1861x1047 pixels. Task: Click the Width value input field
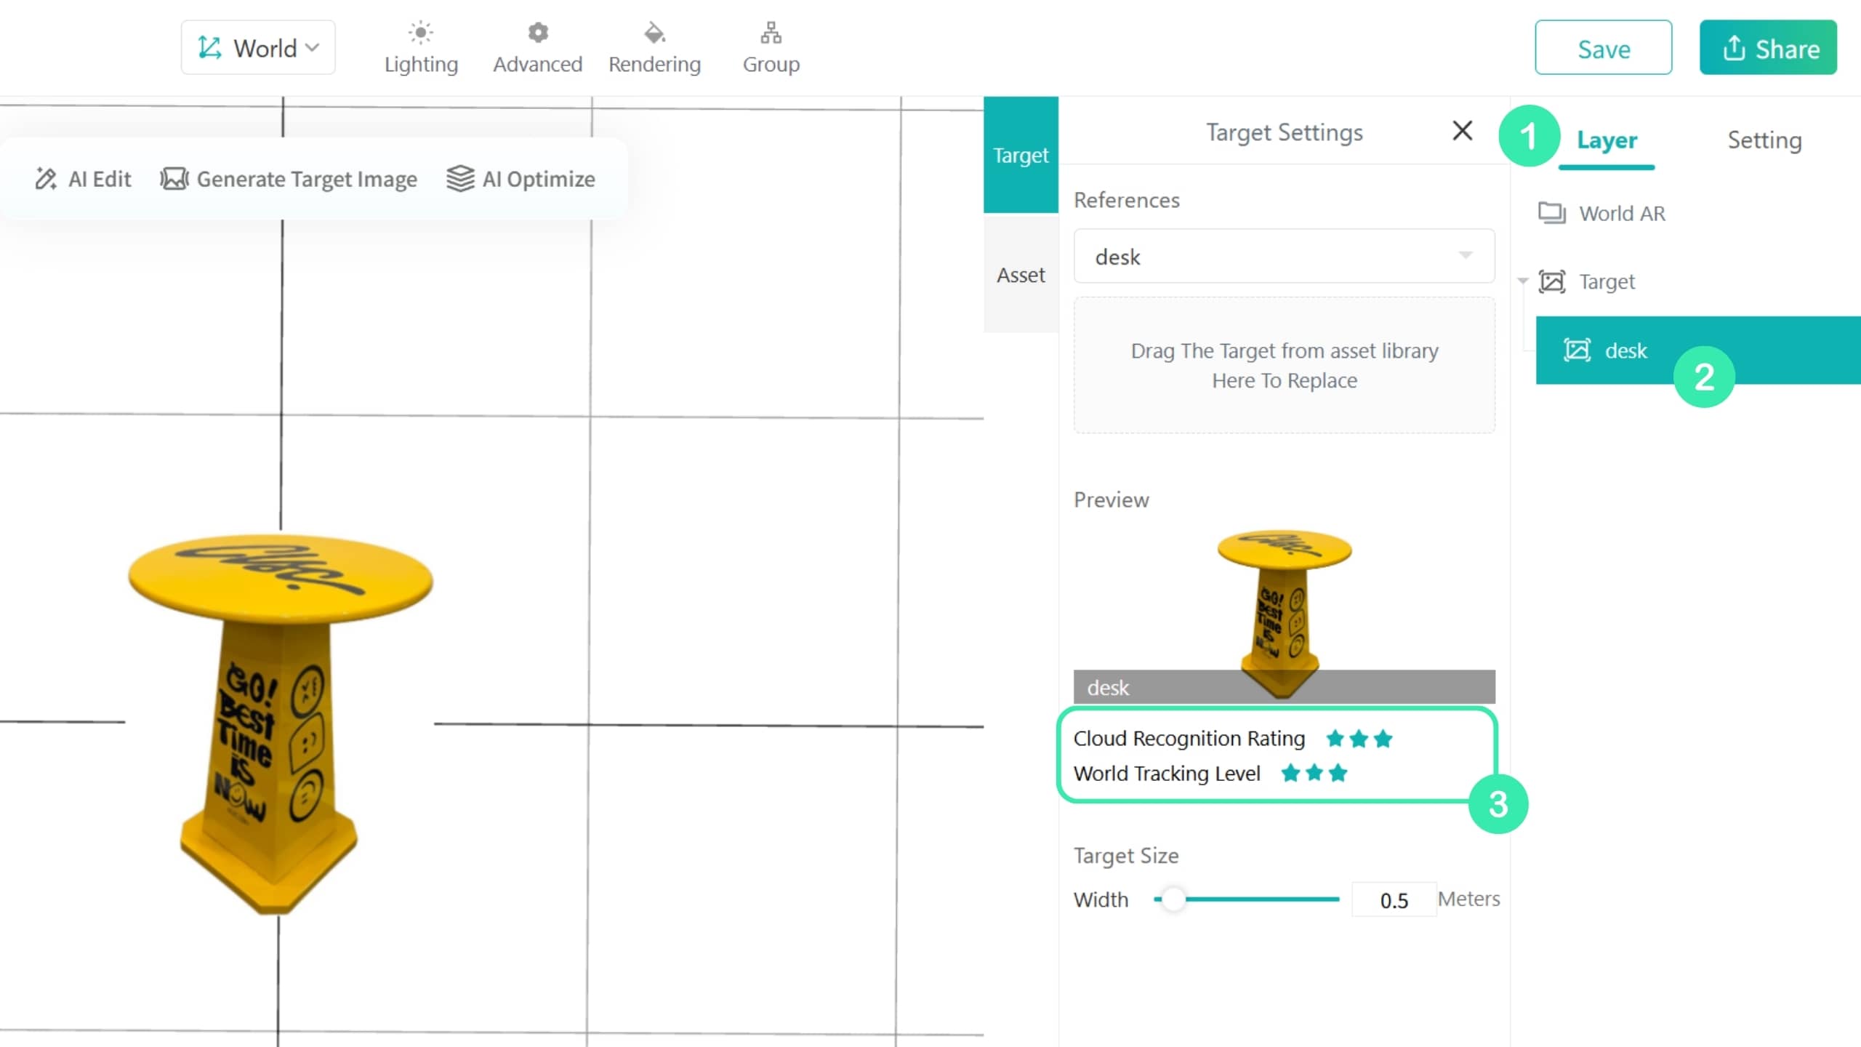point(1394,900)
